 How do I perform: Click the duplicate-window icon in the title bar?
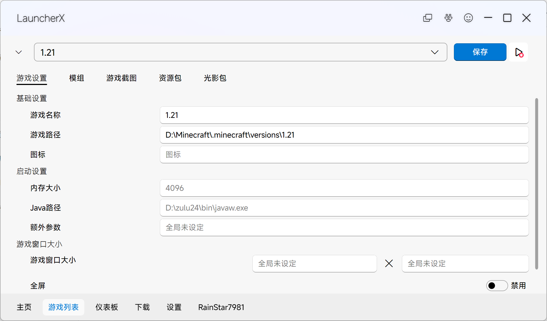coord(427,18)
